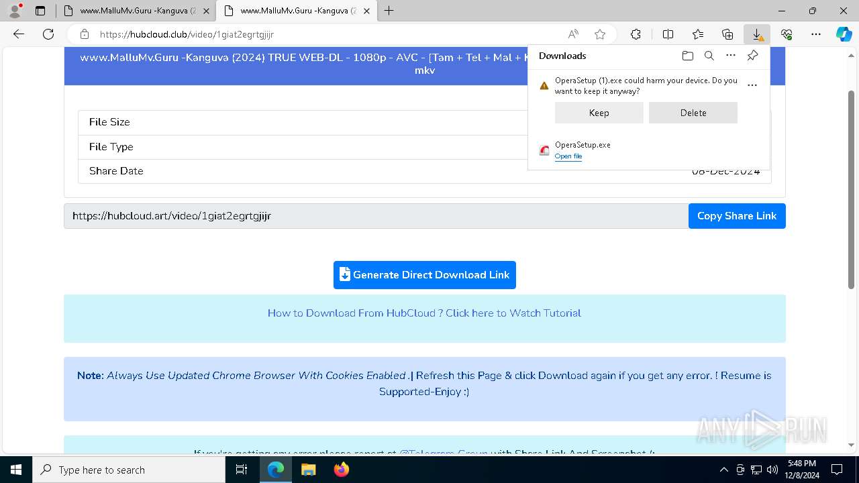Open the downloaded OperaSetup.exe file link

568,156
